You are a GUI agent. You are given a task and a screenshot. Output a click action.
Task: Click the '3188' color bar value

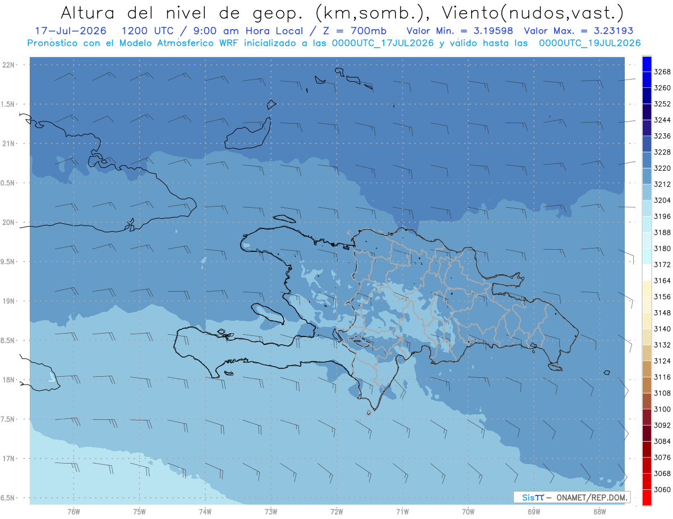(x=662, y=232)
